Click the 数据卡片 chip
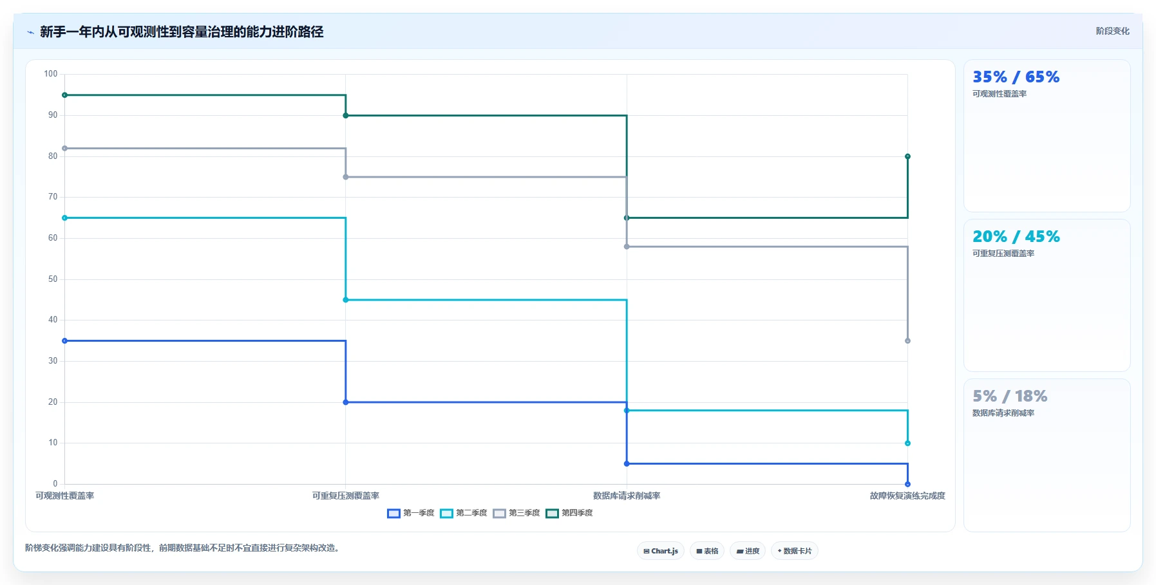The height and width of the screenshot is (585, 1156). [795, 551]
